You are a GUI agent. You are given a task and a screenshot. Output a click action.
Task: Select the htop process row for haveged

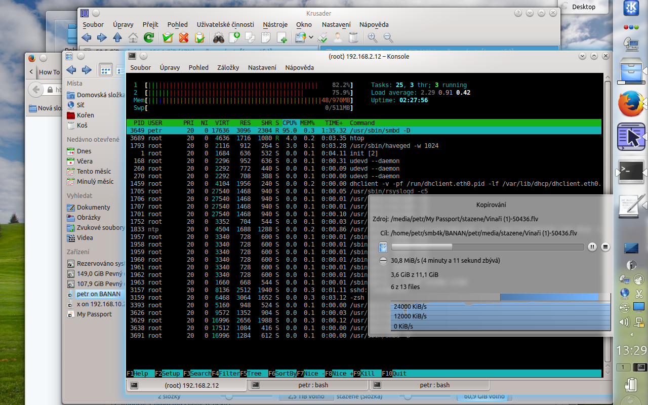click(x=364, y=146)
